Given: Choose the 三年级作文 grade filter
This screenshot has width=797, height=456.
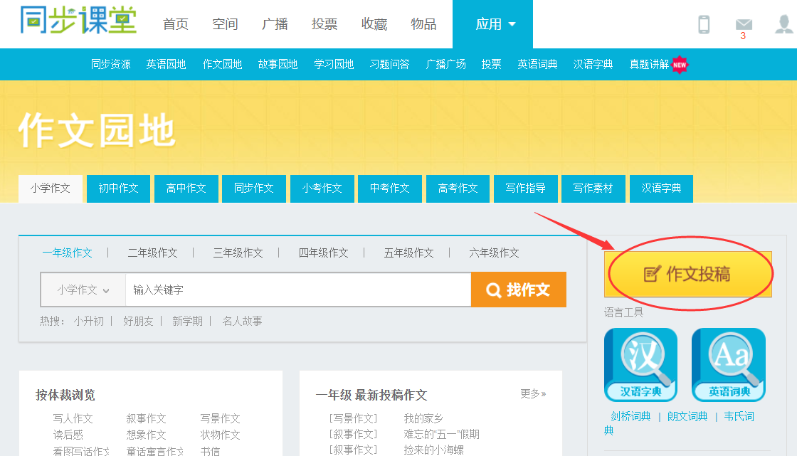Looking at the screenshot, I should 238,253.
